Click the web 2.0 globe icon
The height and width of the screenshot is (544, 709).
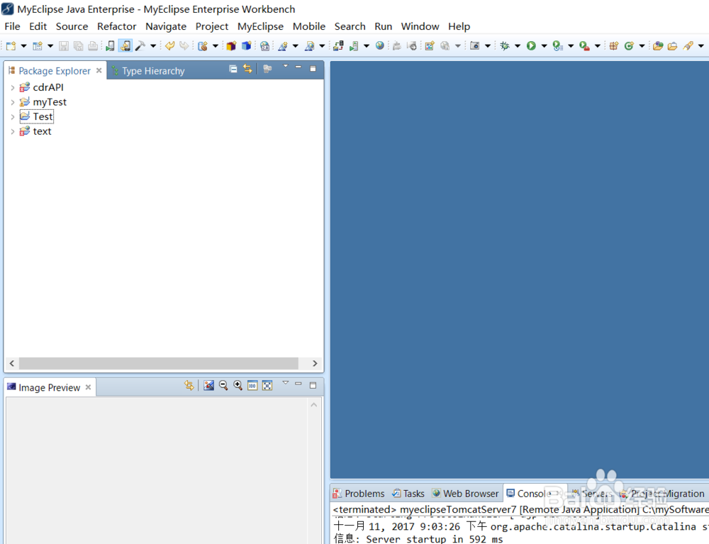coord(265,45)
